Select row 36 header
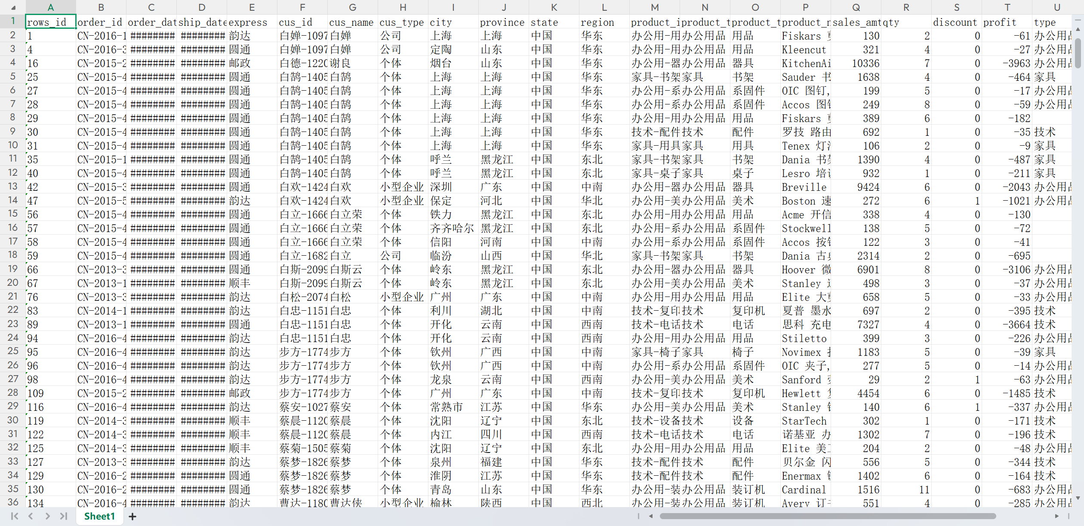Image resolution: width=1084 pixels, height=526 pixels. [13, 502]
